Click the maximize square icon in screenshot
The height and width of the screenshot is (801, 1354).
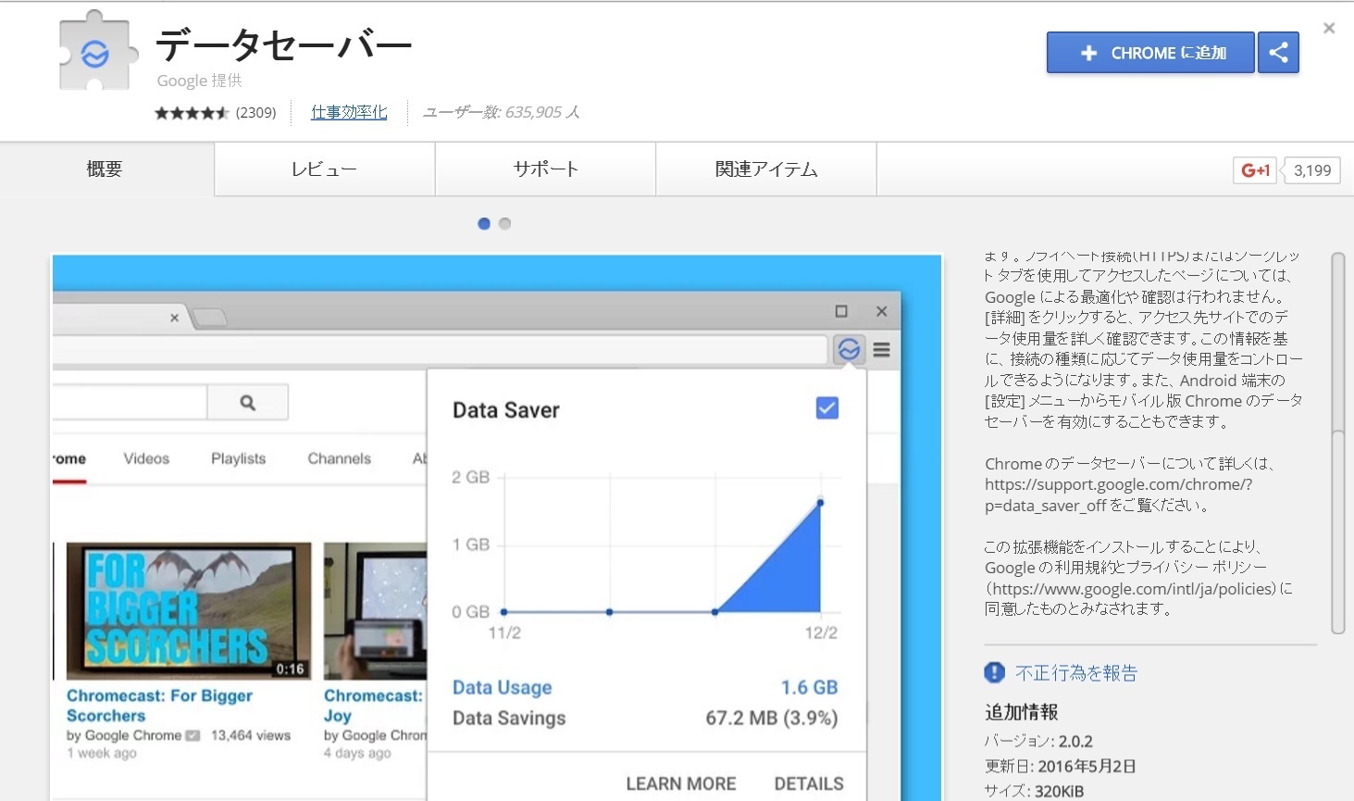[x=841, y=311]
